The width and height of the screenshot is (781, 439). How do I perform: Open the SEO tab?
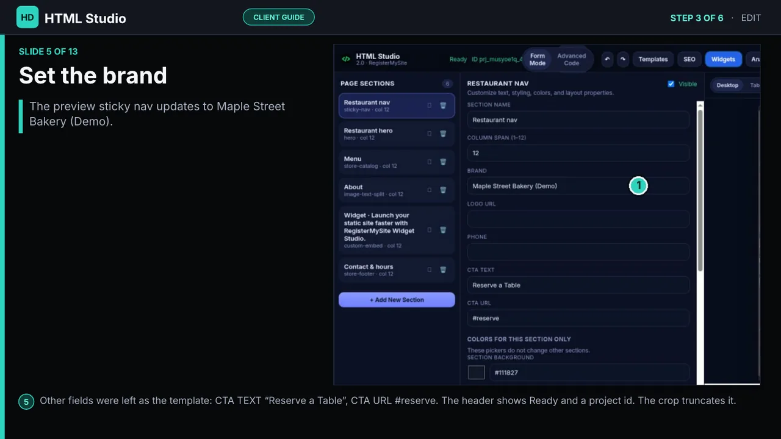pyautogui.click(x=689, y=59)
